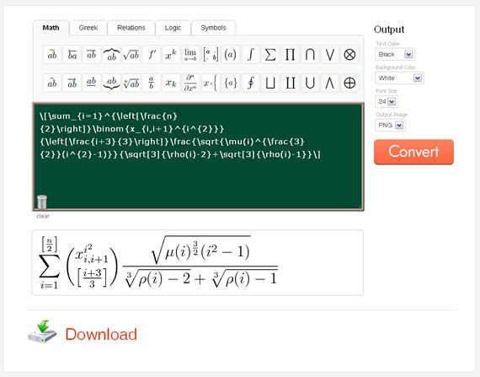Image resolution: width=480 pixels, height=377 pixels.
Task: Click inside the green LaTeX code editor
Action: tap(198, 157)
